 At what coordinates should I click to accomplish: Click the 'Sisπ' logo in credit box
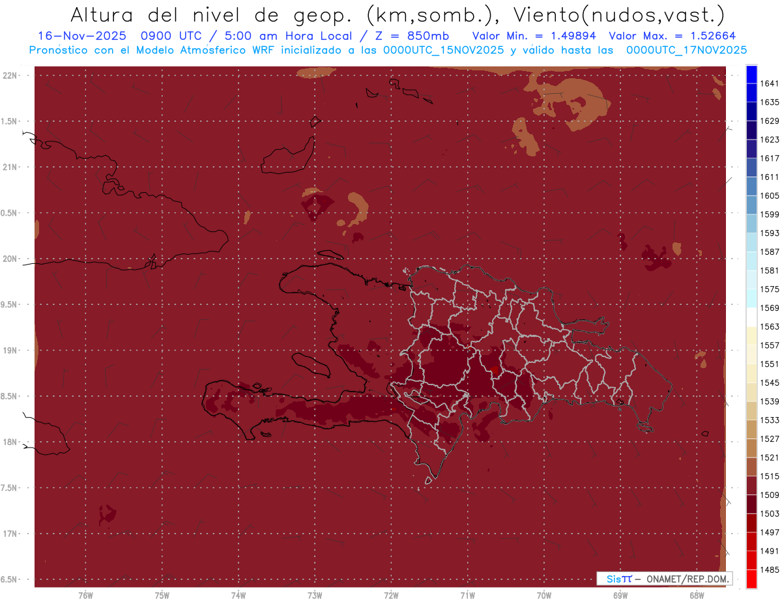point(618,579)
